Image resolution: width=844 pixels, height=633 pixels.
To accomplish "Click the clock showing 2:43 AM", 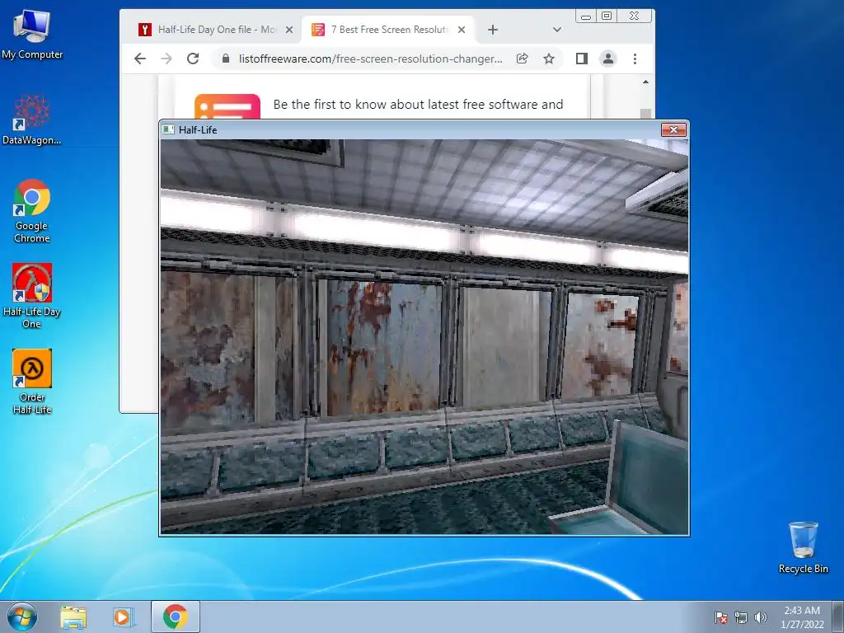I will [802, 617].
